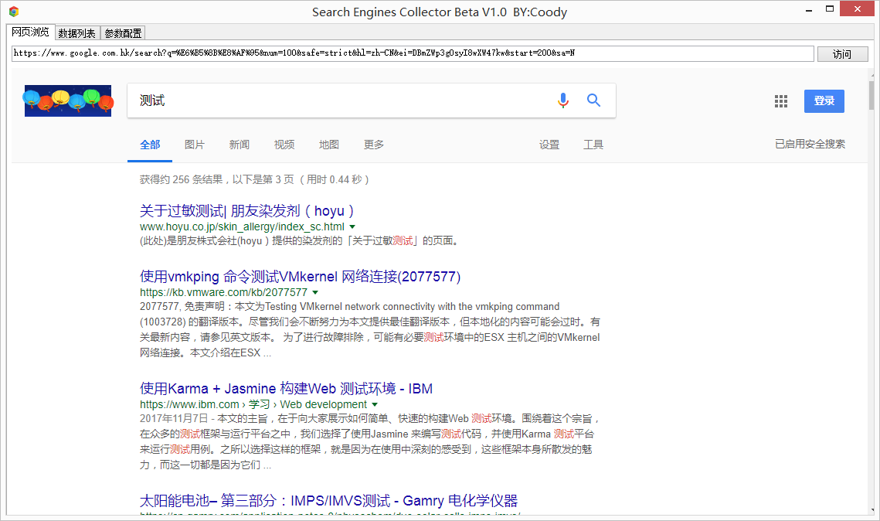Open the Karma + Jasmine IBM result link
The image size is (880, 521).
[x=286, y=389]
